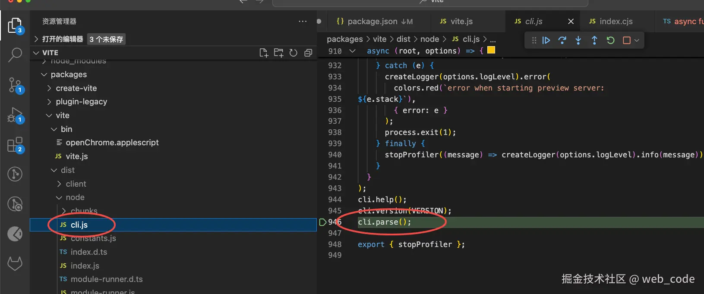Open the GitLens inspect icon in activity bar
The height and width of the screenshot is (294, 704).
pos(15,204)
